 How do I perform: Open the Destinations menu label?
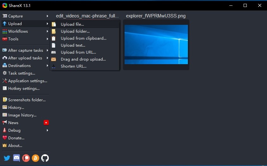(19, 65)
